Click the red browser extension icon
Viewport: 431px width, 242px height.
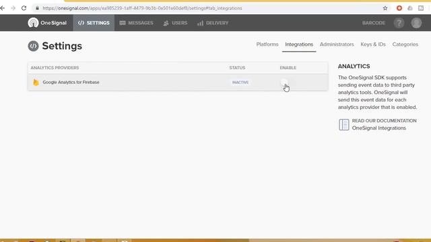click(399, 8)
